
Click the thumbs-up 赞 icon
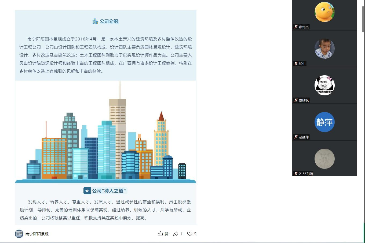[x=160, y=234]
